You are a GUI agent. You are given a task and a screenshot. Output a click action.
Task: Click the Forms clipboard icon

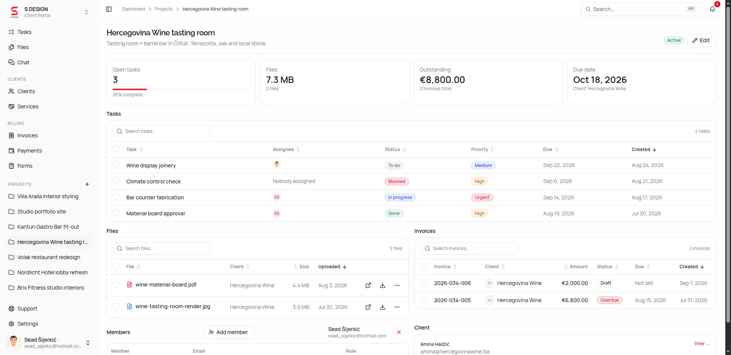(11, 166)
